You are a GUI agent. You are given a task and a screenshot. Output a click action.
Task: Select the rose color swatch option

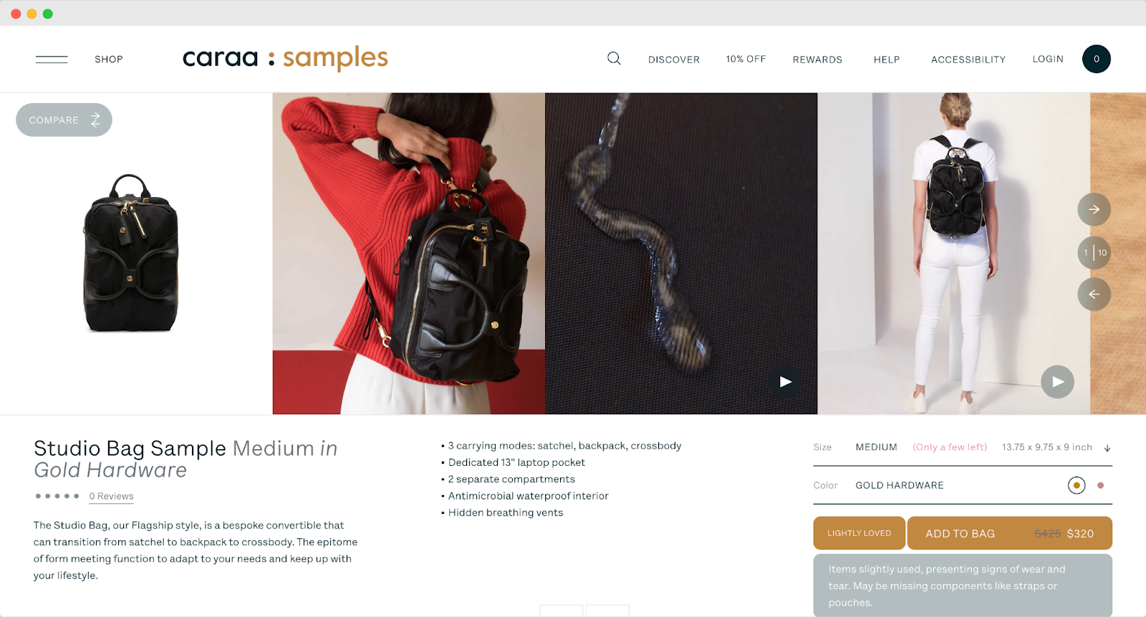[x=1100, y=485]
